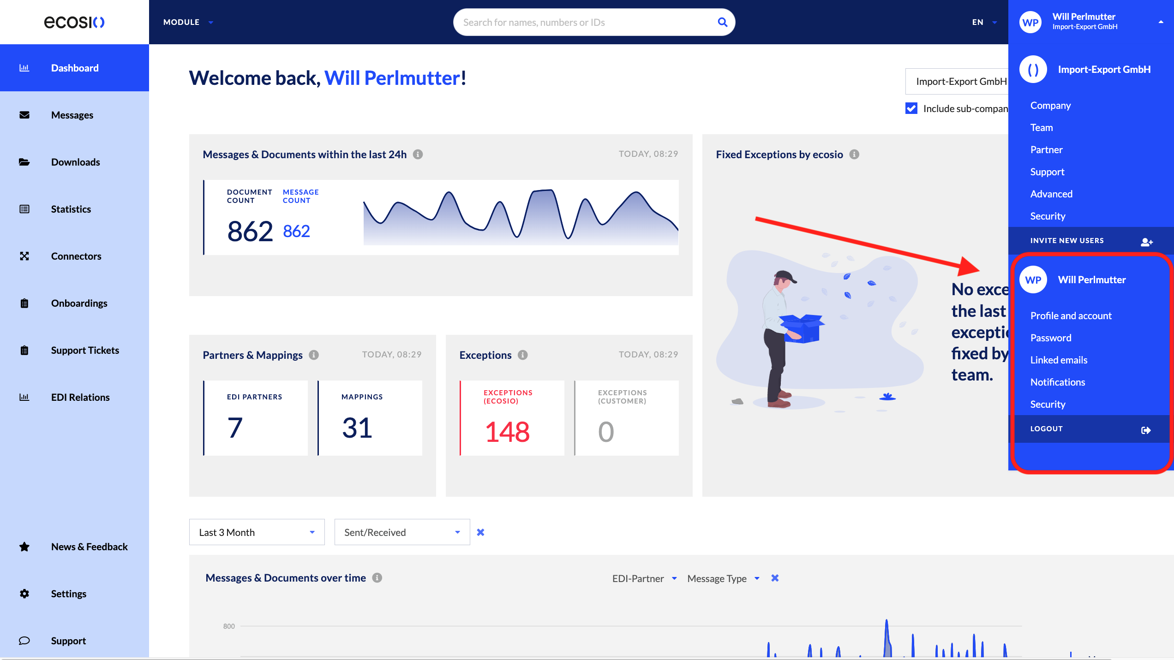Click the Statistics list icon
Image resolution: width=1174 pixels, height=660 pixels.
pyautogui.click(x=24, y=209)
